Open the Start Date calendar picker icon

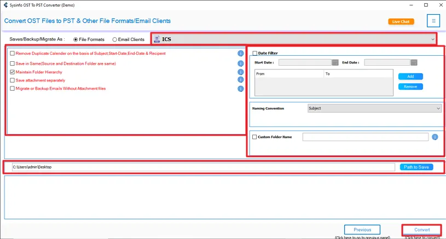click(335, 62)
